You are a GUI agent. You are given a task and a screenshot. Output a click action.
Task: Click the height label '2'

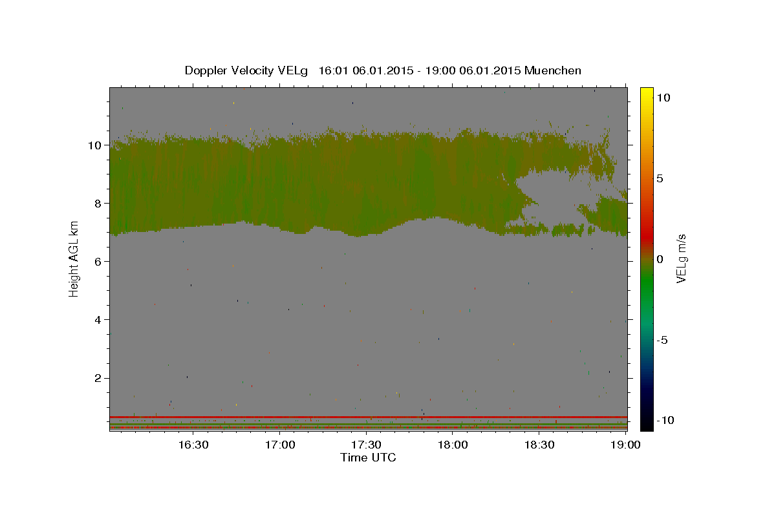coord(99,378)
